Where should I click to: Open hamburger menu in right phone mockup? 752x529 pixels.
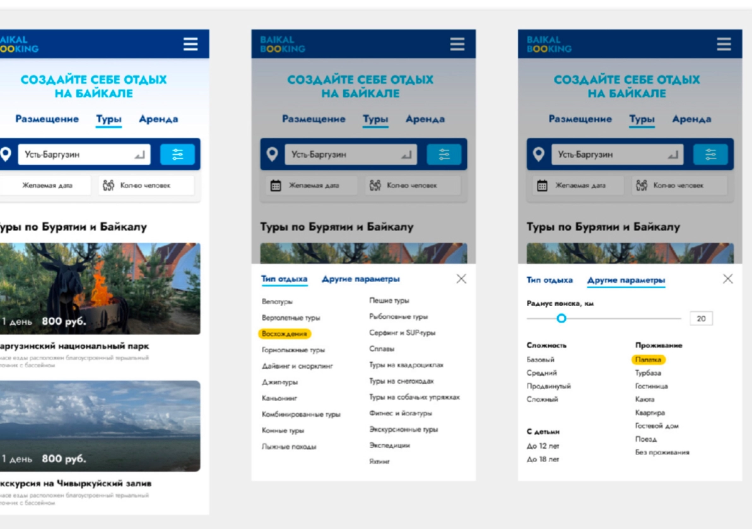(x=724, y=44)
